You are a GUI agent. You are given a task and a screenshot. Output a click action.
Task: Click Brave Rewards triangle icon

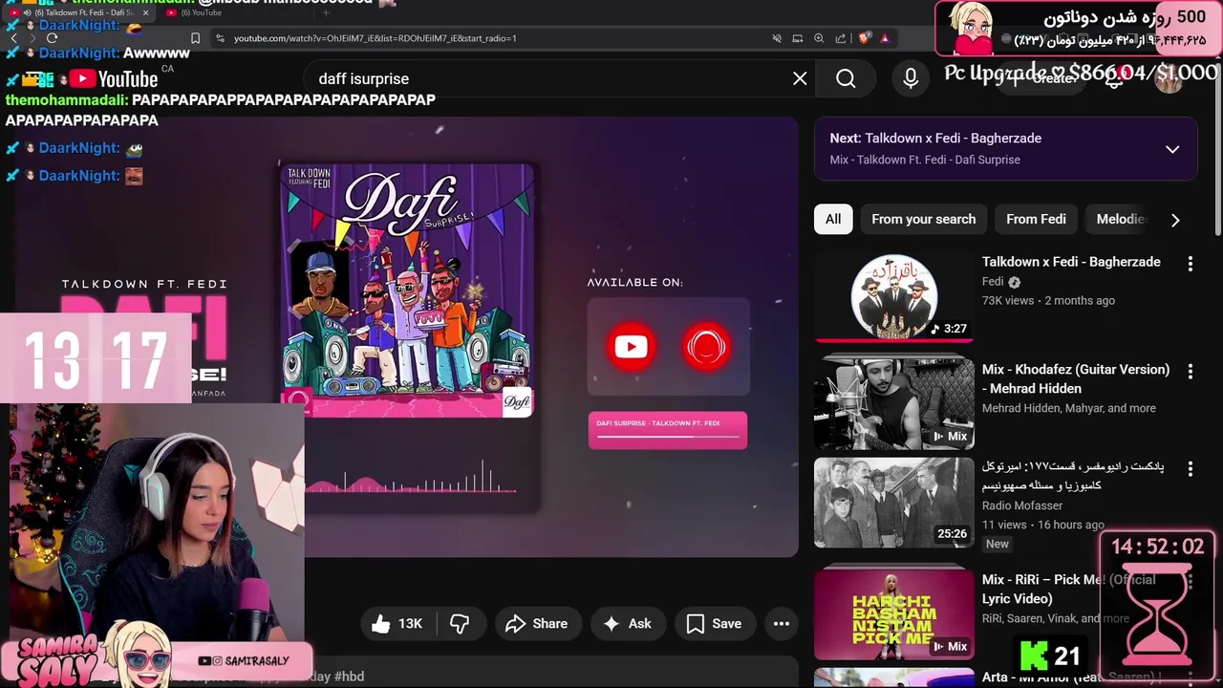[x=885, y=38]
